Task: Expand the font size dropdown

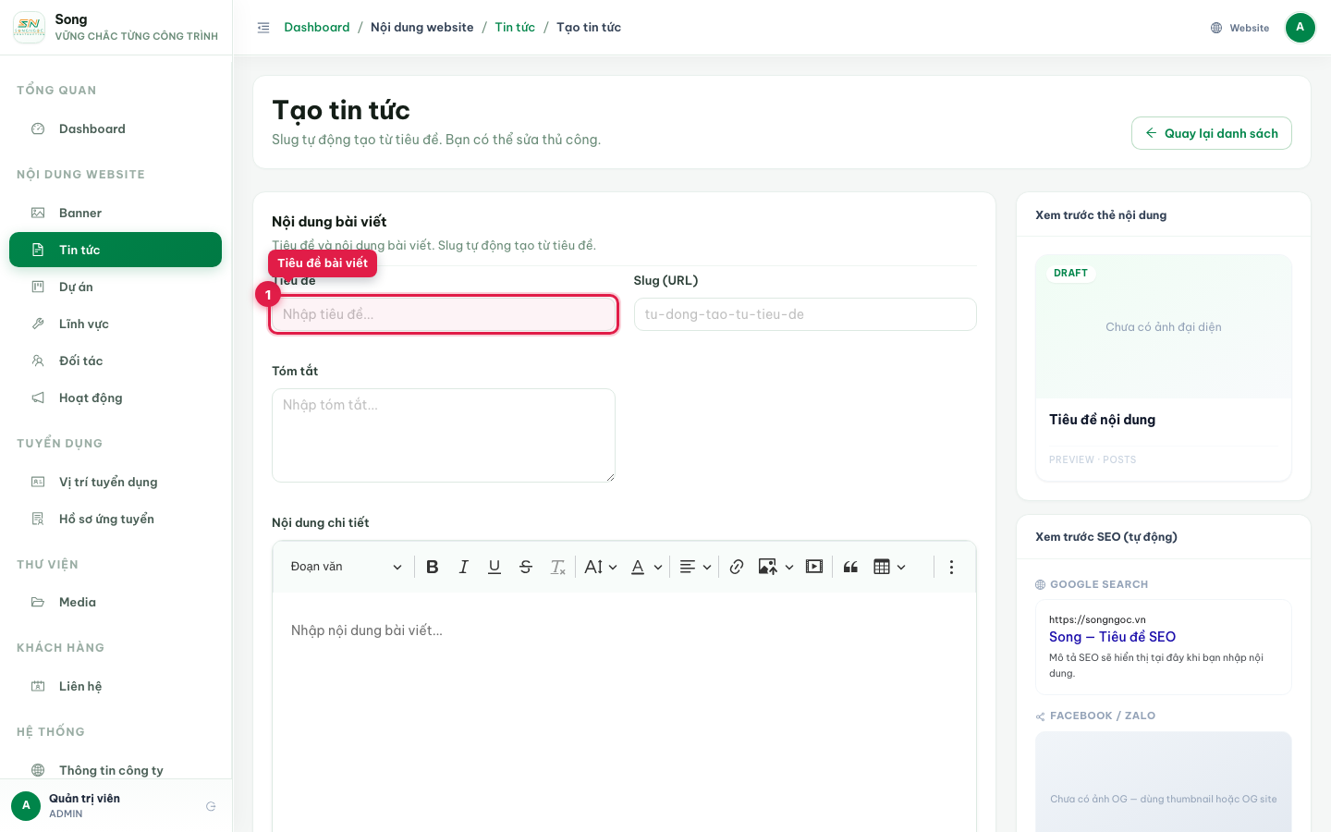Action: (601, 567)
